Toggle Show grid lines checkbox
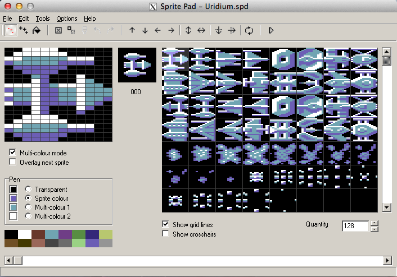The image size is (397, 277). tap(165, 224)
